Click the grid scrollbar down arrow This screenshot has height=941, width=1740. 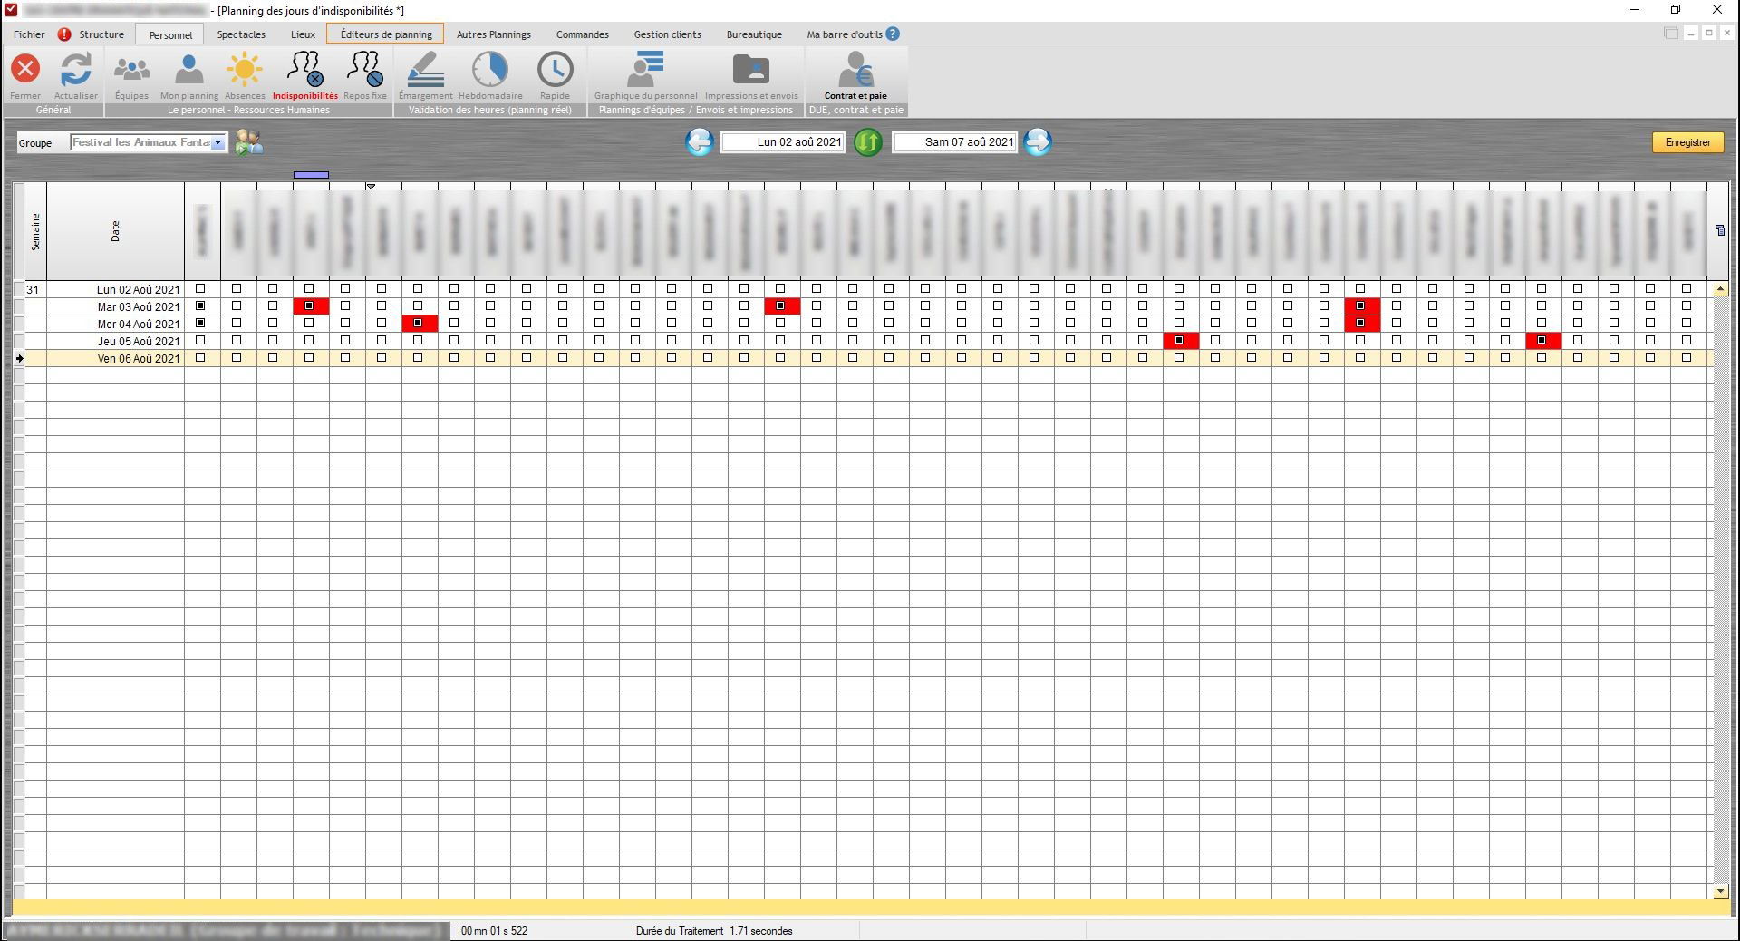(1720, 892)
